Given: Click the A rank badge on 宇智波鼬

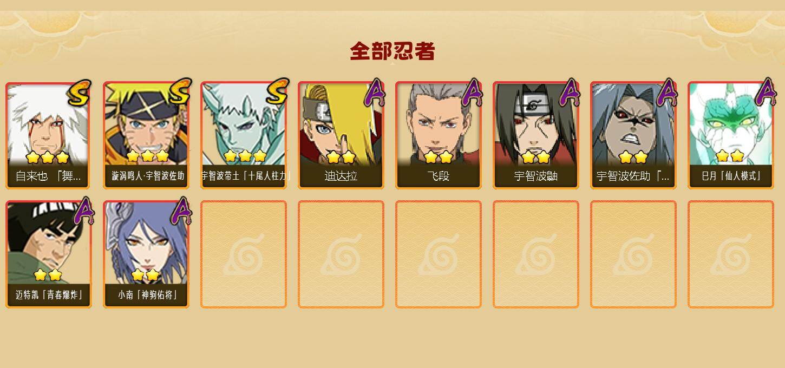Looking at the screenshot, I should click(x=570, y=91).
